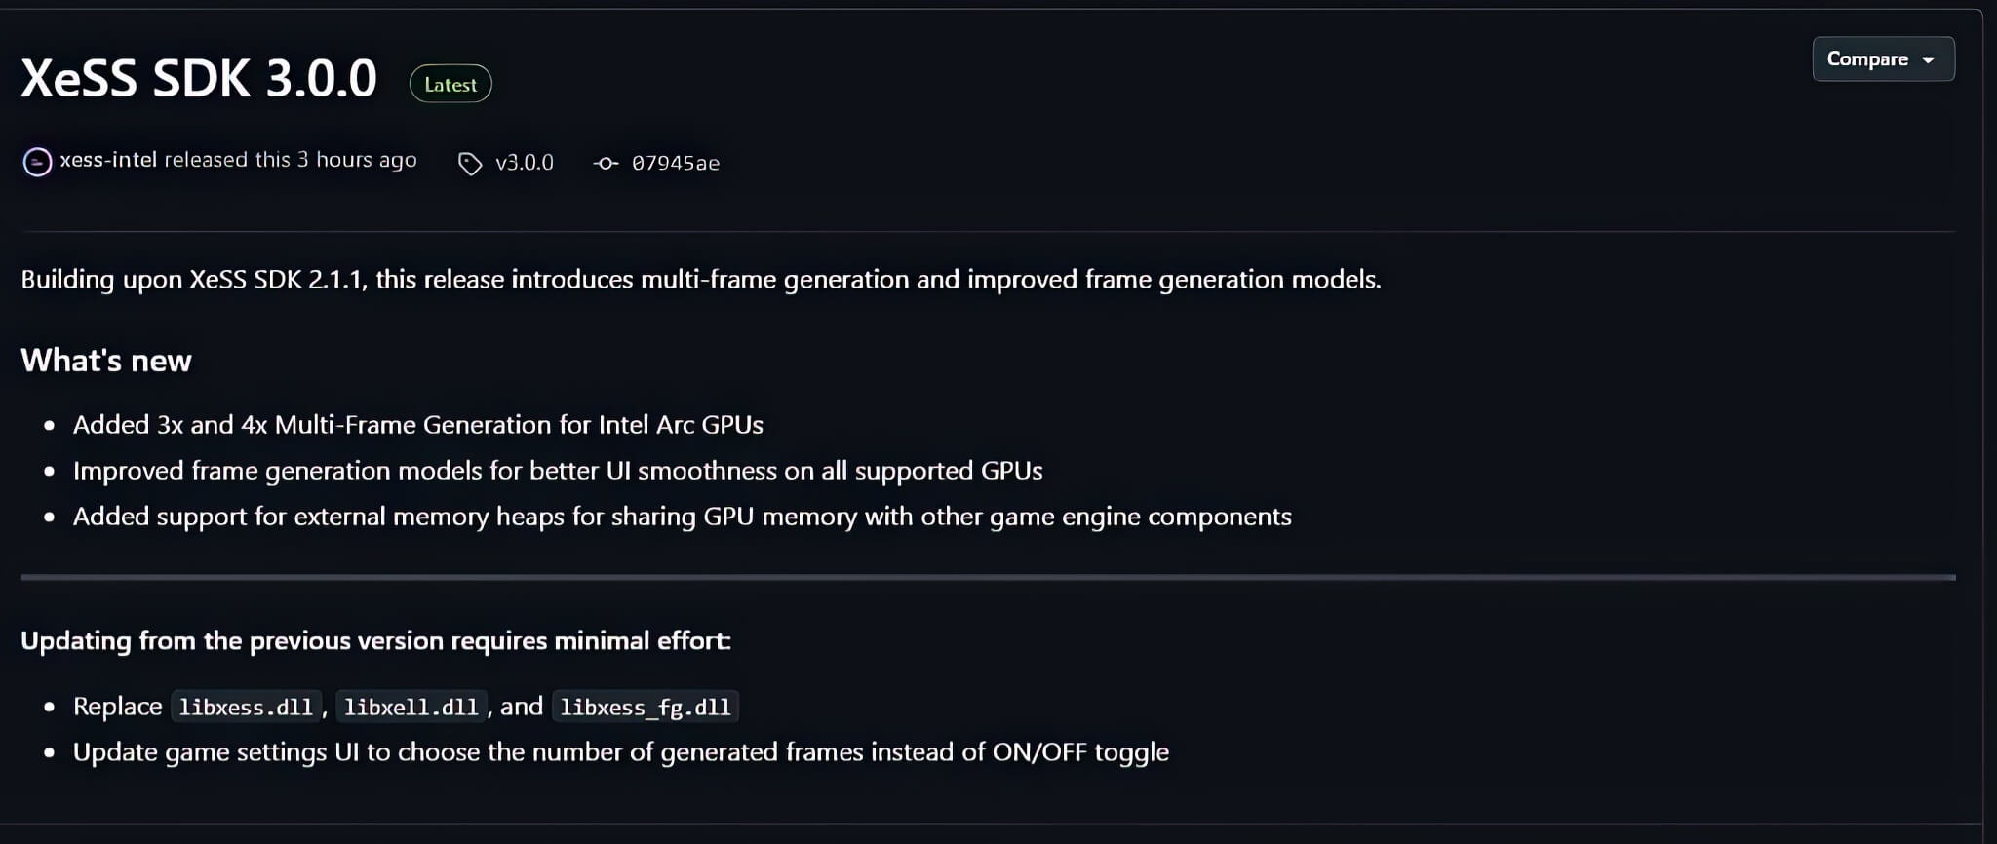This screenshot has height=844, width=1997.
Task: Click the xess-intel username link
Action: pos(109,159)
